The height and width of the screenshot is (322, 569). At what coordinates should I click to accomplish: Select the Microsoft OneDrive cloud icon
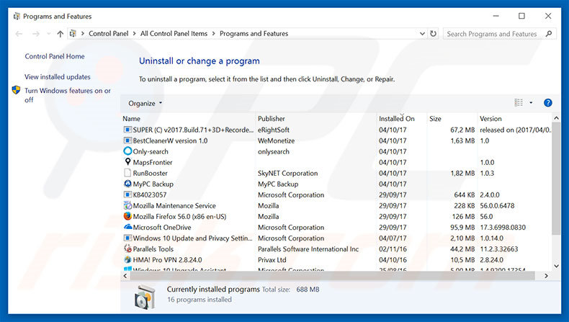[x=127, y=227]
